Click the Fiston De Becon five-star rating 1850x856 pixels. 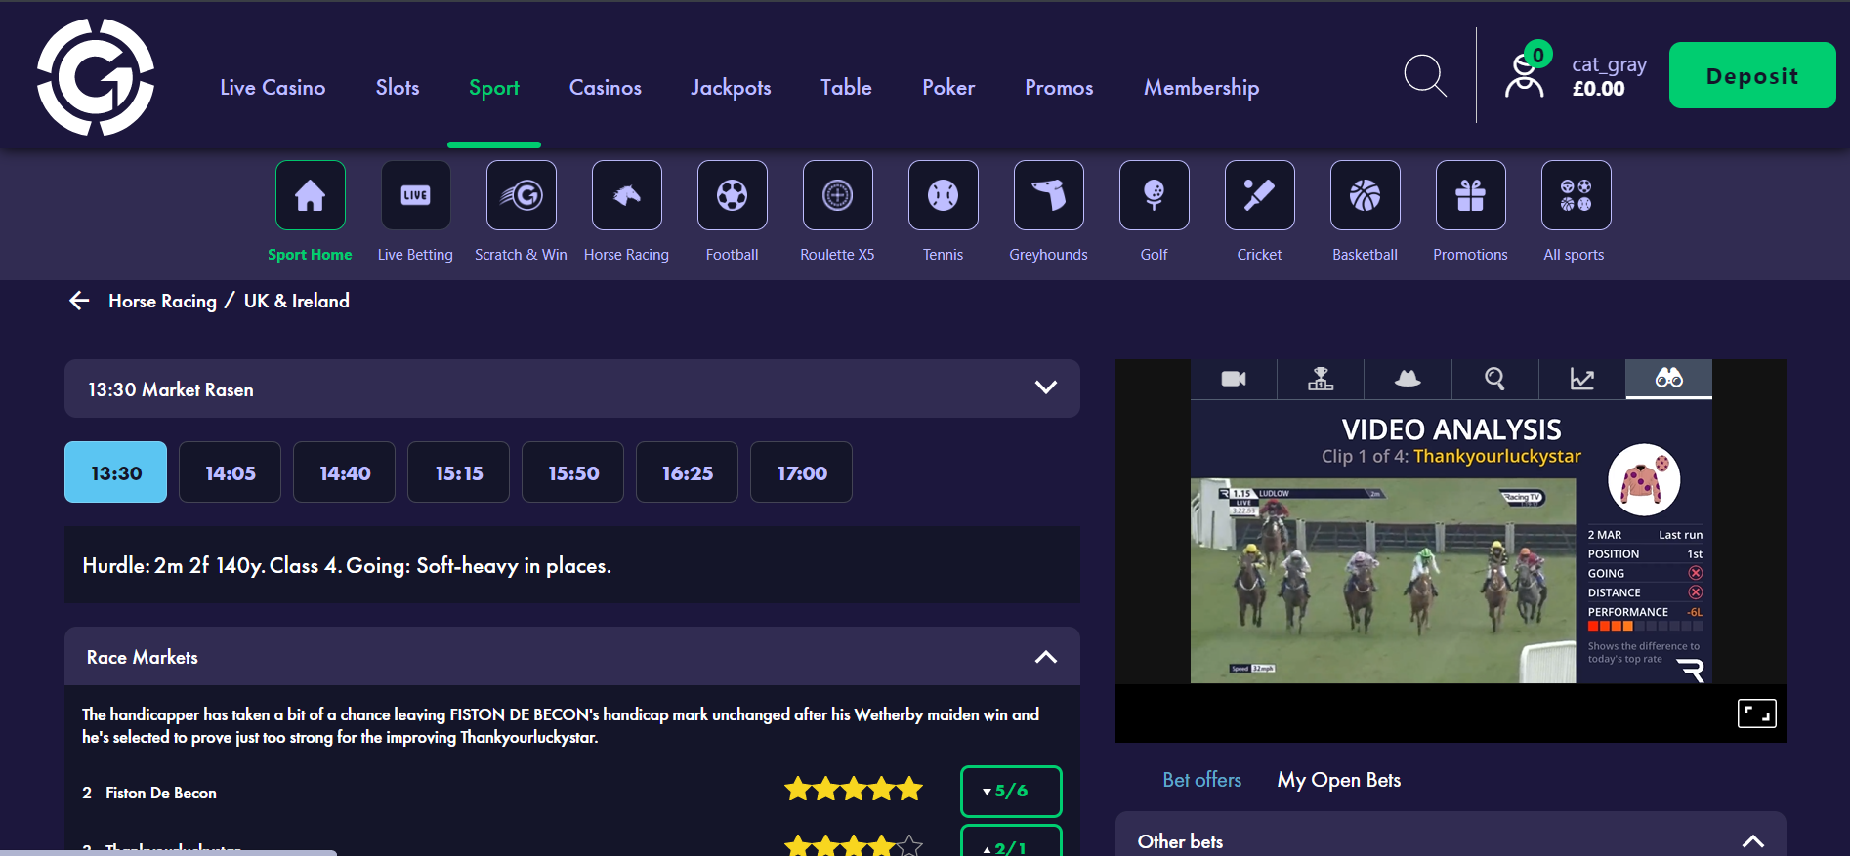(854, 789)
